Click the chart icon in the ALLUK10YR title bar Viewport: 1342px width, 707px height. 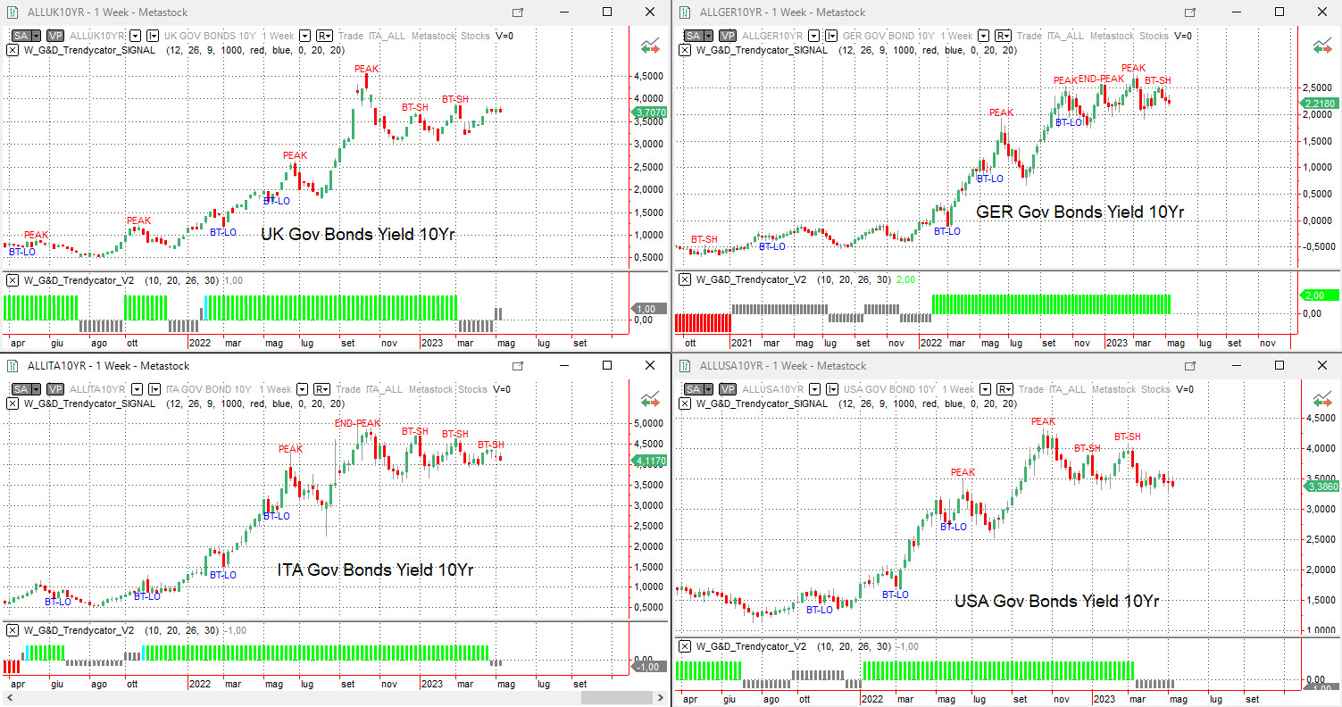[13, 12]
